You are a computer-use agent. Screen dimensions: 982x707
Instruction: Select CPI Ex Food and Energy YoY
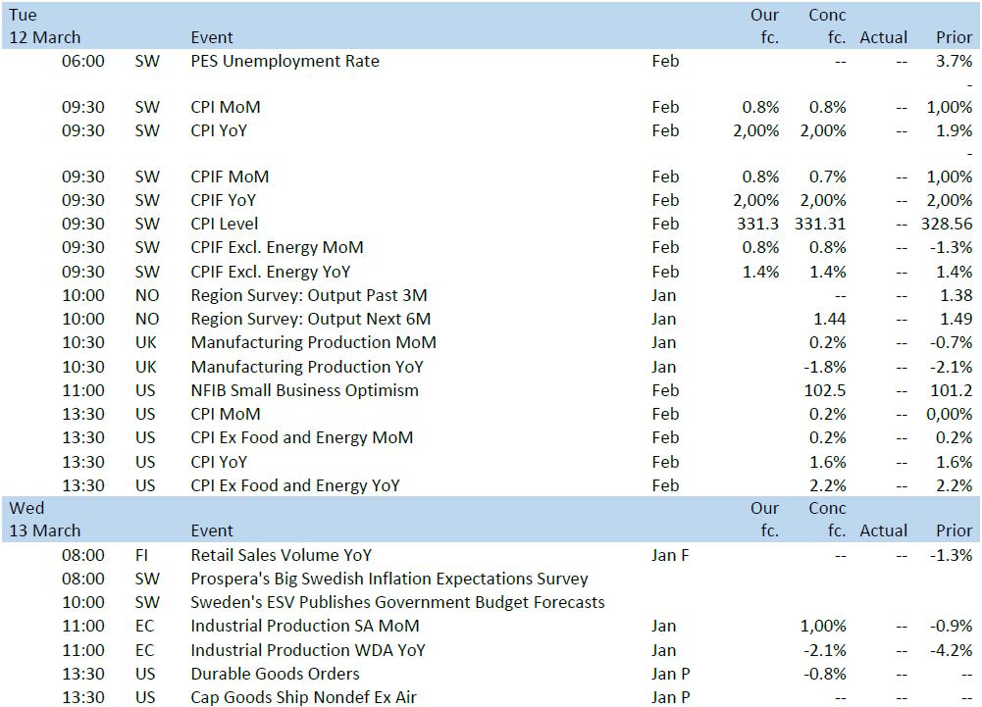(x=295, y=486)
